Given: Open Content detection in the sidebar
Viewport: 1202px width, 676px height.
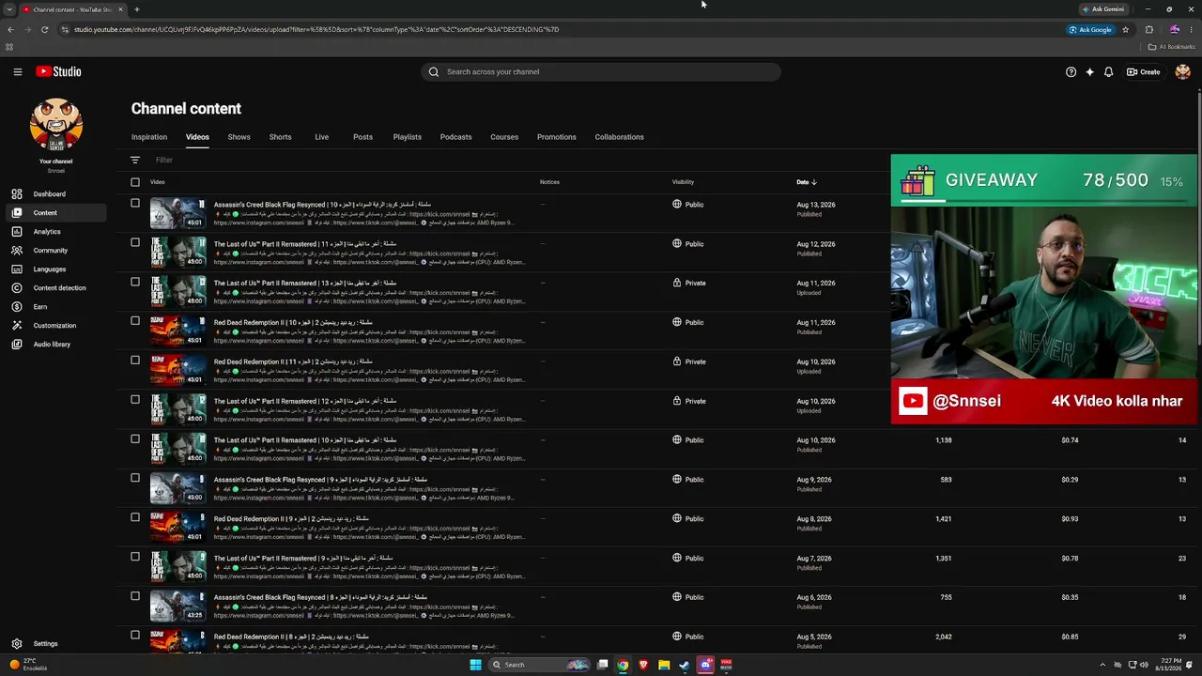Looking at the screenshot, I should 56,288.
